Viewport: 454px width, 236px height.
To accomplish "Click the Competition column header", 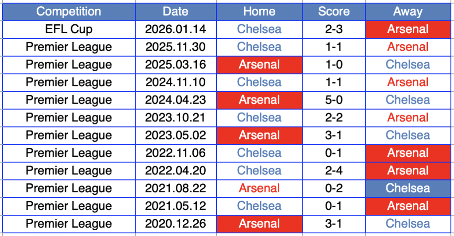I will pos(69,12).
